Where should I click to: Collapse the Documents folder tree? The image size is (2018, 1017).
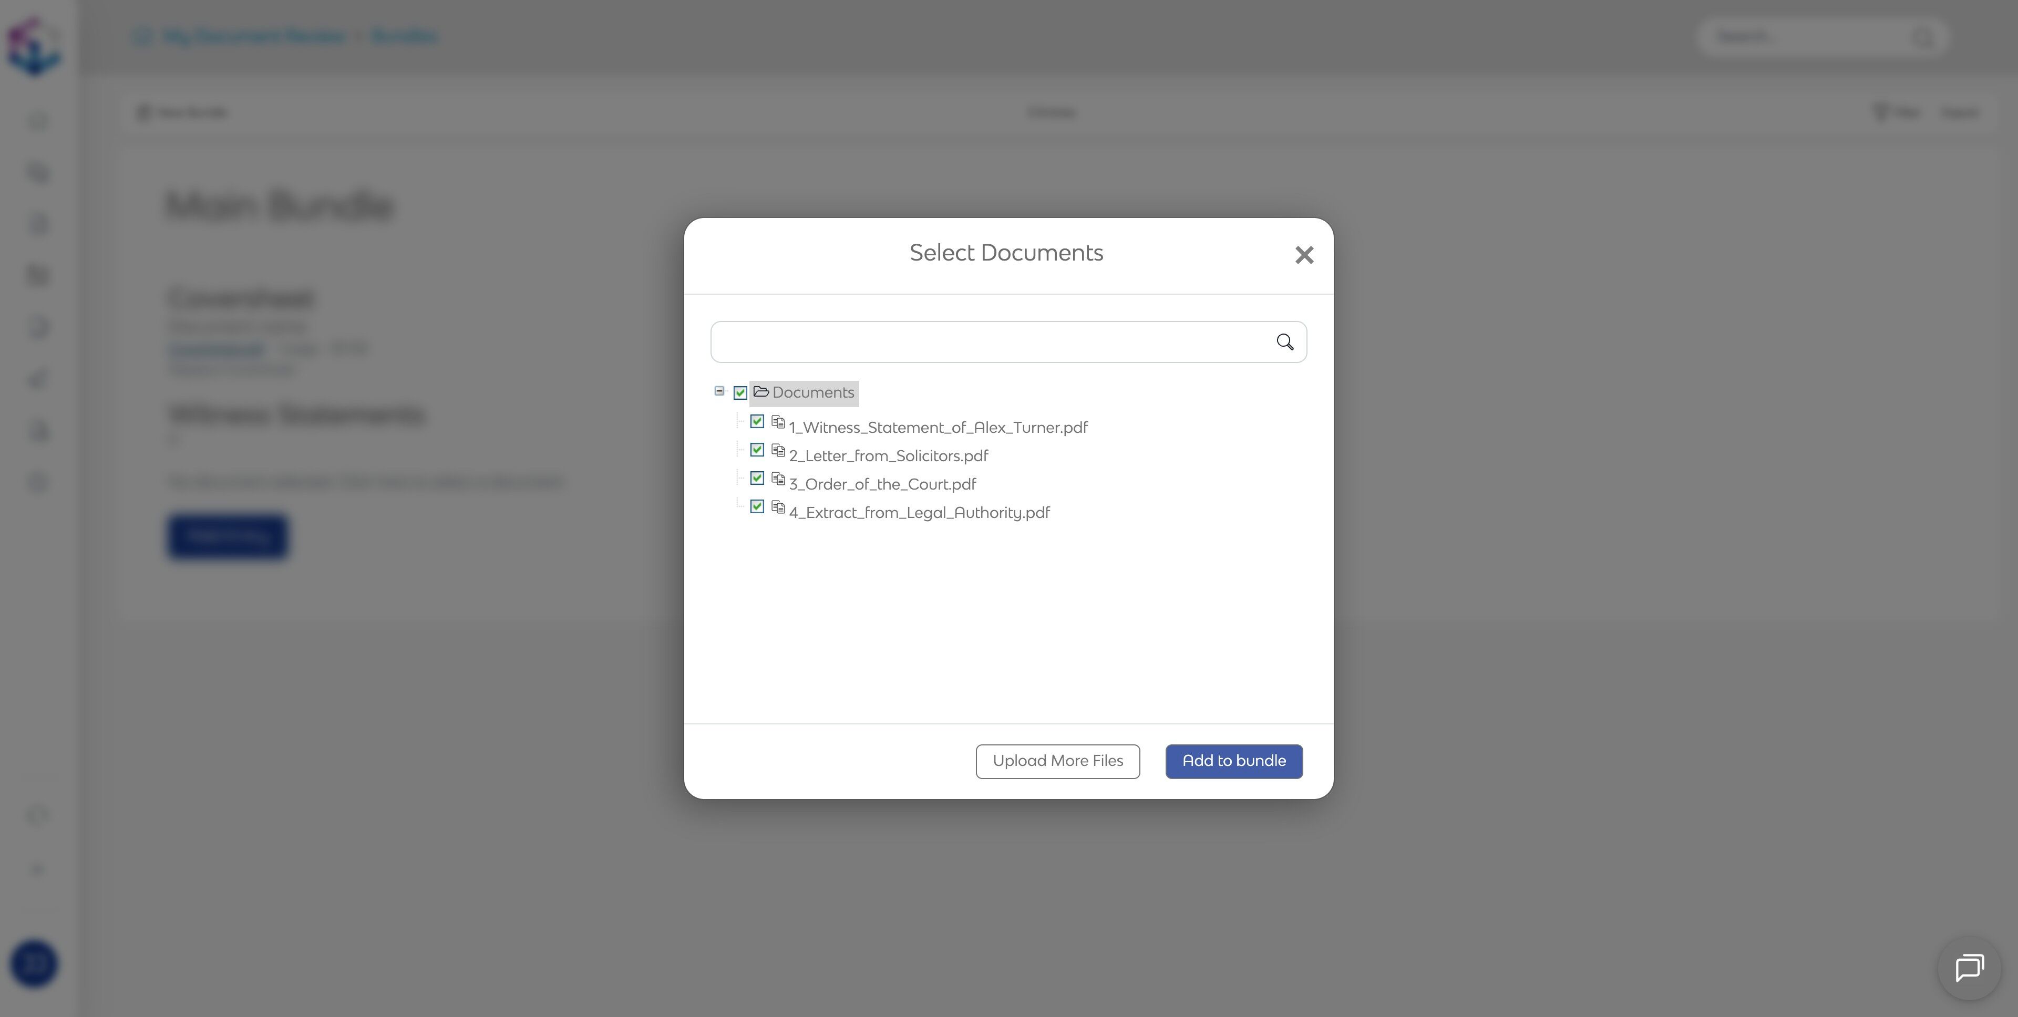719,391
